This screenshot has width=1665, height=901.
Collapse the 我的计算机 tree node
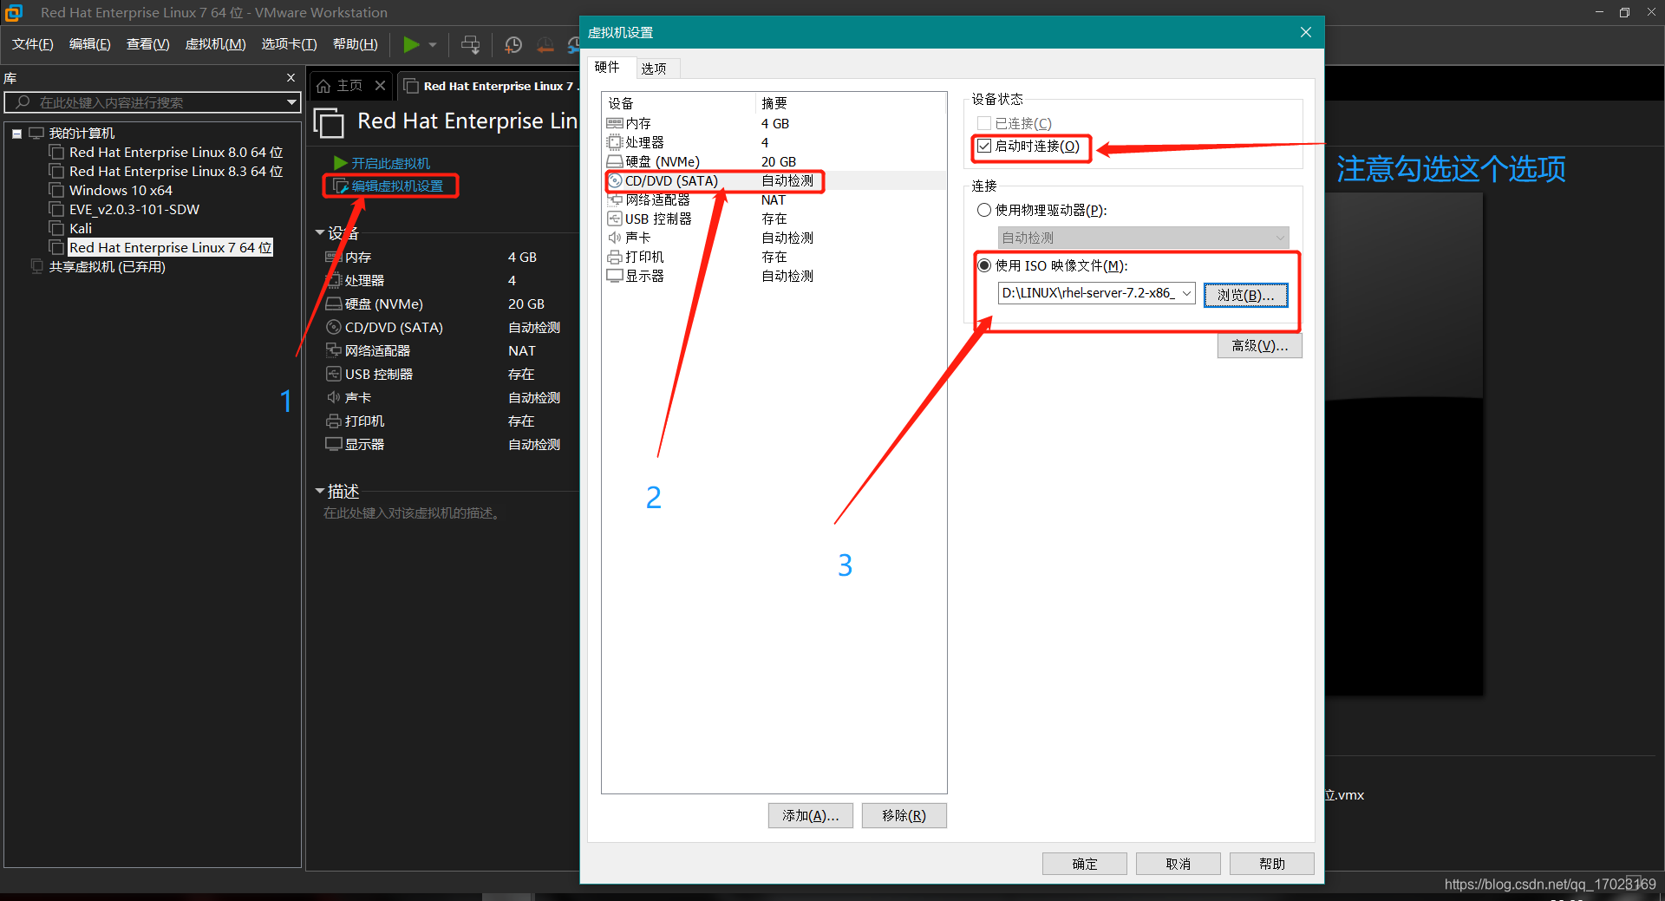tap(16, 134)
